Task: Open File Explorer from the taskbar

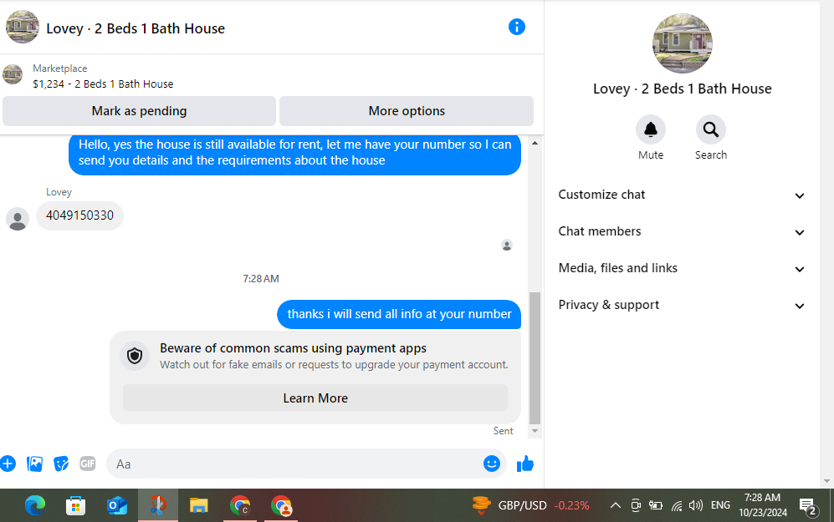Action: point(199,505)
